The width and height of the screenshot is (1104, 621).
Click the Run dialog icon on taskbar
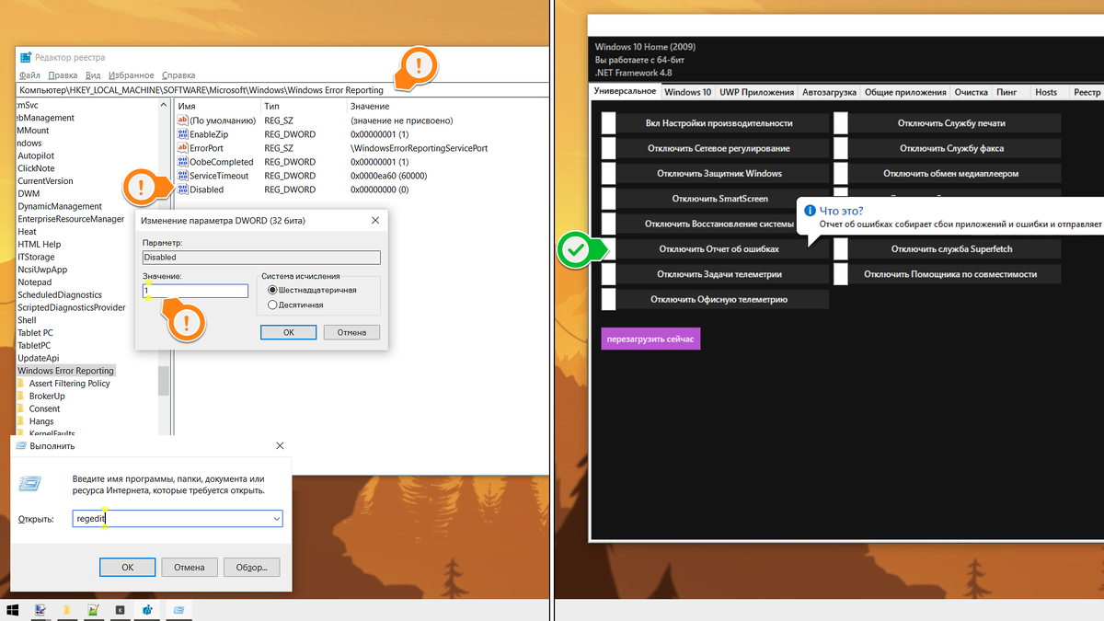coord(179,609)
